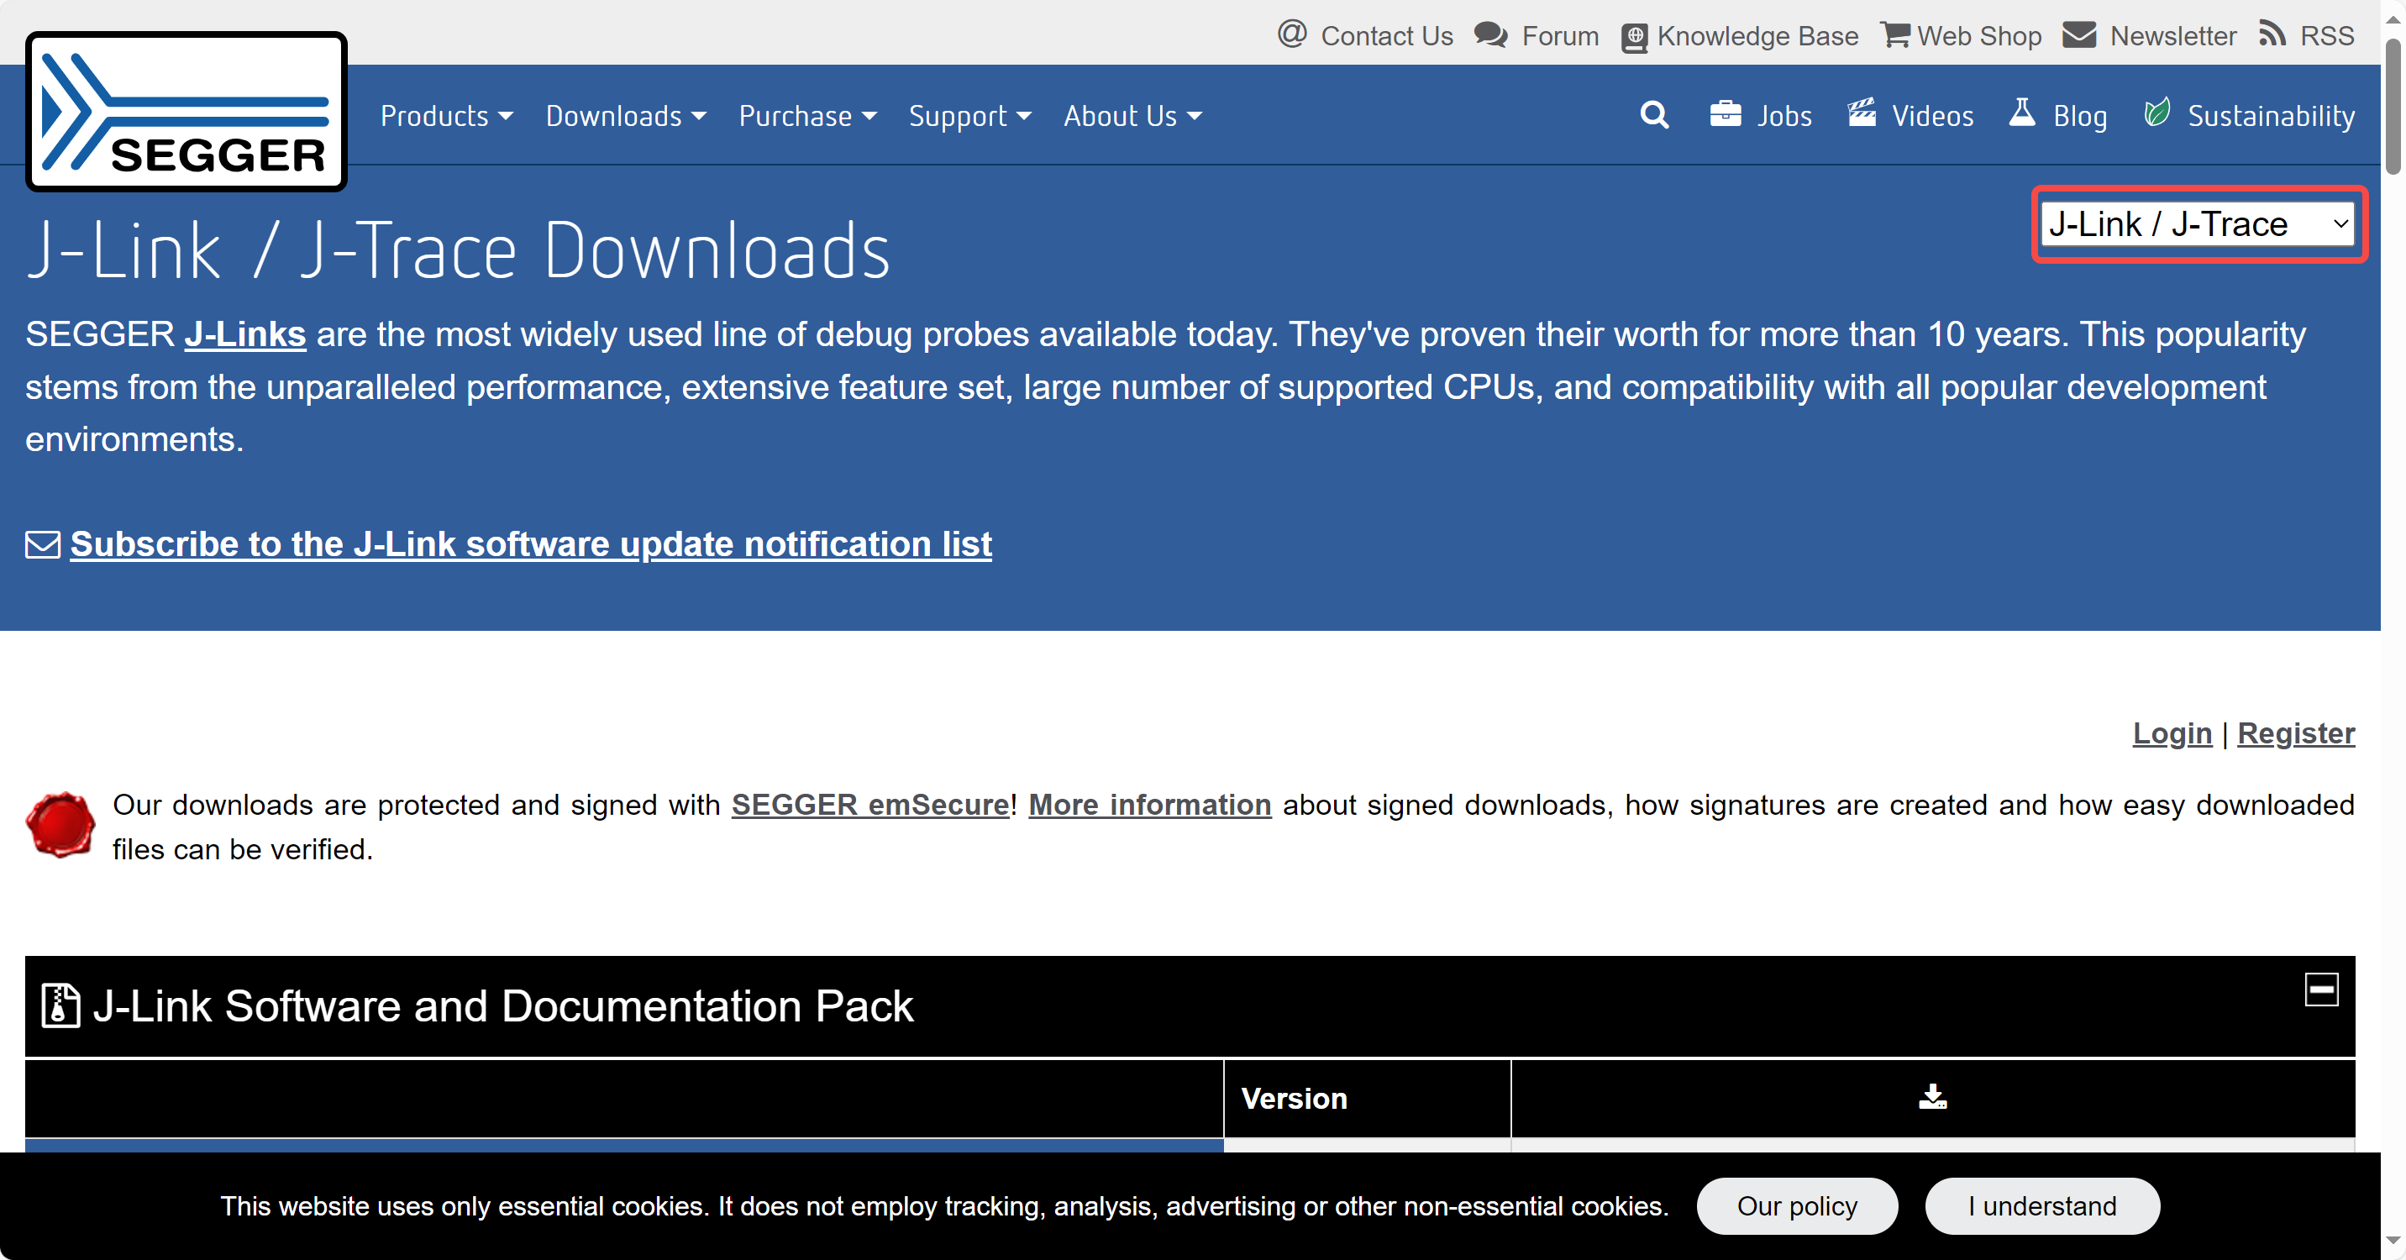Open the Sustainability page
The height and width of the screenshot is (1260, 2406).
tap(2272, 116)
